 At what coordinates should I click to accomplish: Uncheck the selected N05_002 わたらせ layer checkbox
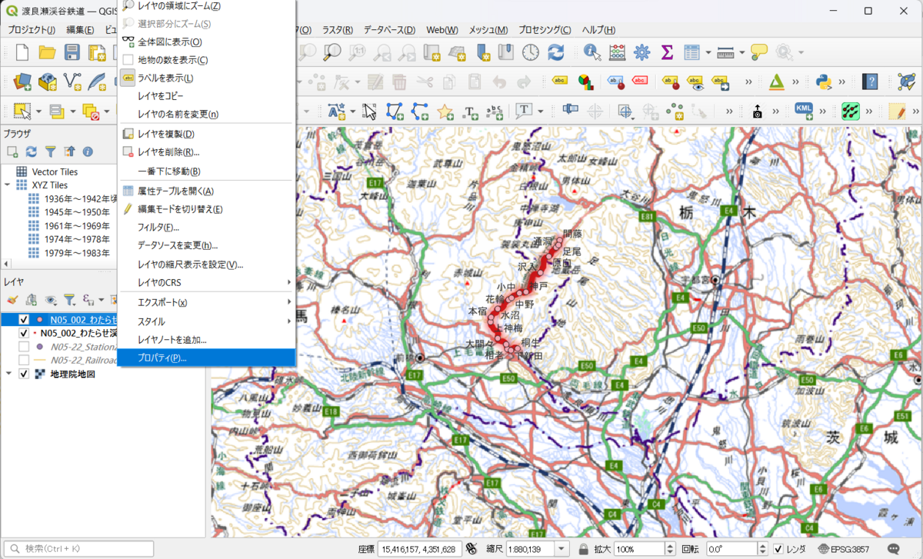[x=24, y=320]
